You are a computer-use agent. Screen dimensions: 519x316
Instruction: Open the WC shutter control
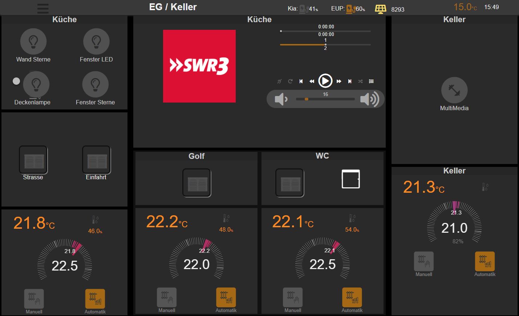tap(290, 183)
